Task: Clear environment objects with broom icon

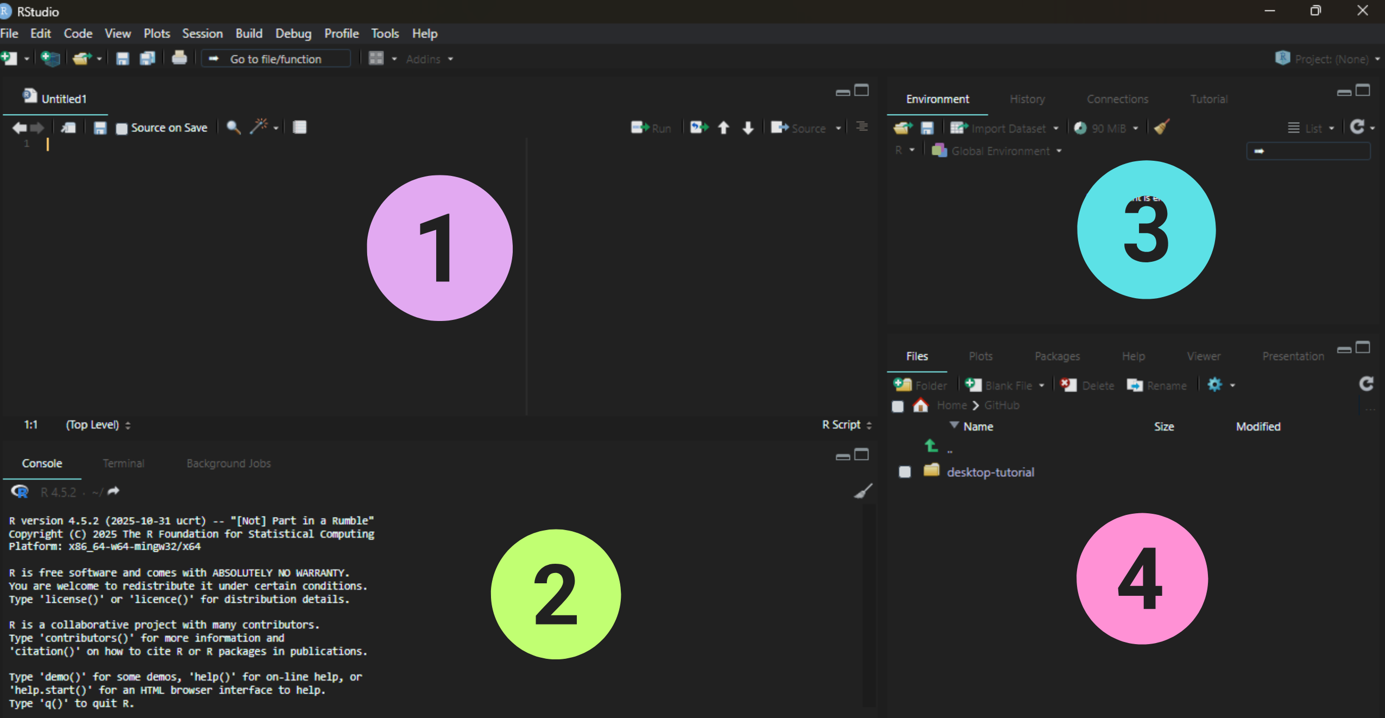Action: [x=1162, y=128]
